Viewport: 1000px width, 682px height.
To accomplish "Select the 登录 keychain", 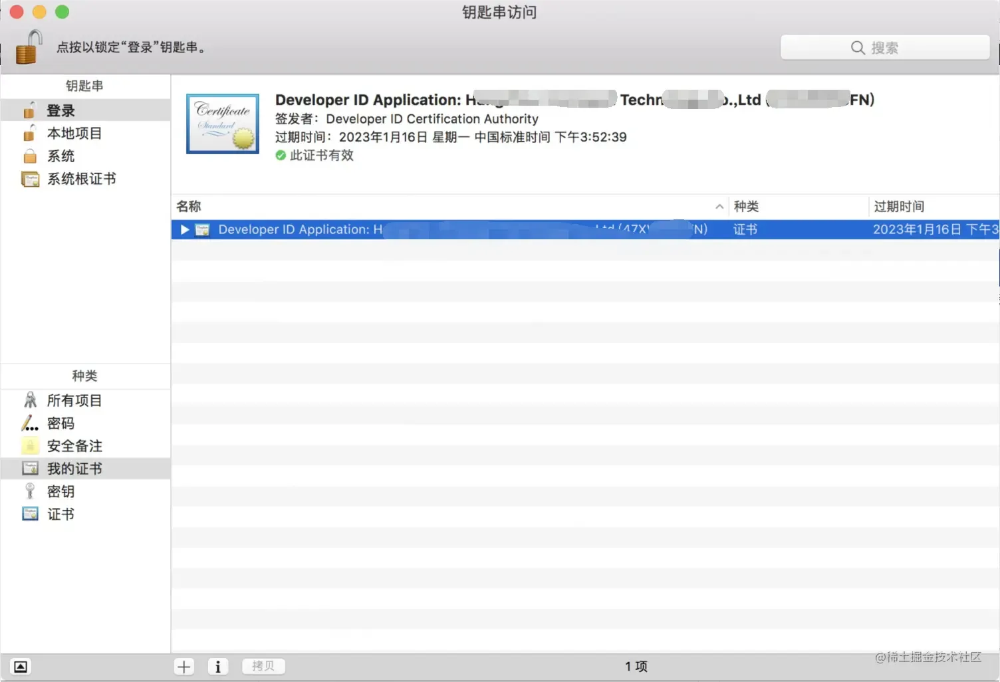I will 86,110.
